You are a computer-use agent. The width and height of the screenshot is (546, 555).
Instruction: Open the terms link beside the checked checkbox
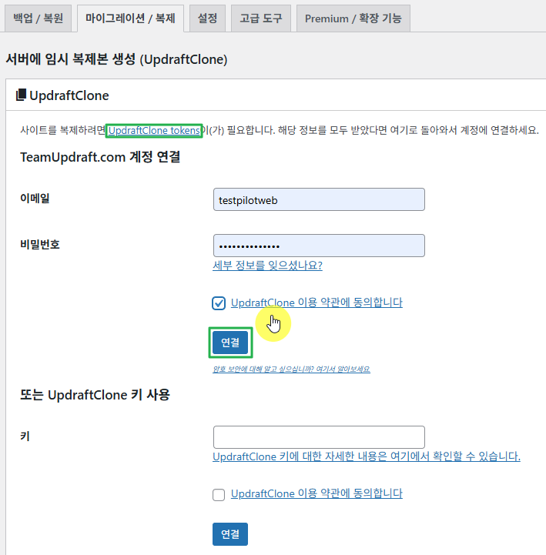point(317,303)
